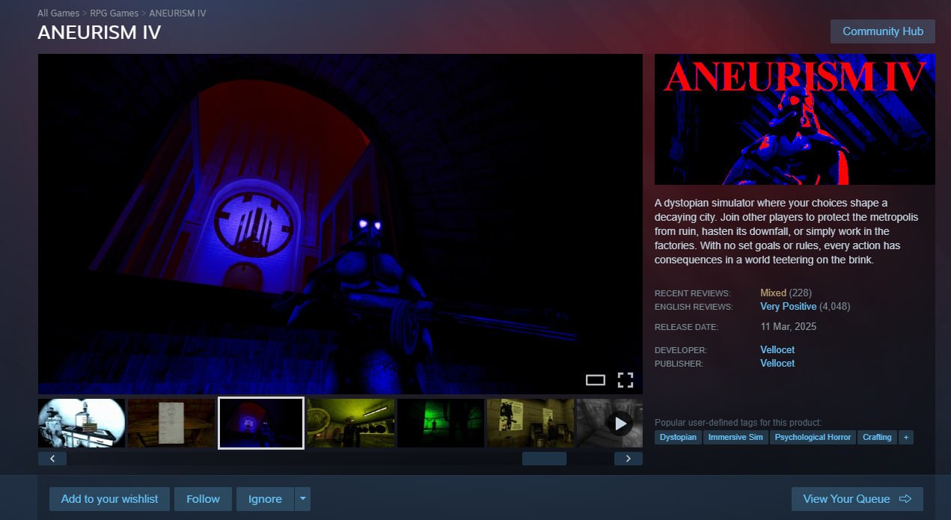Image resolution: width=951 pixels, height=520 pixels.
Task: Open publisher Vellocet link
Action: 777,363
